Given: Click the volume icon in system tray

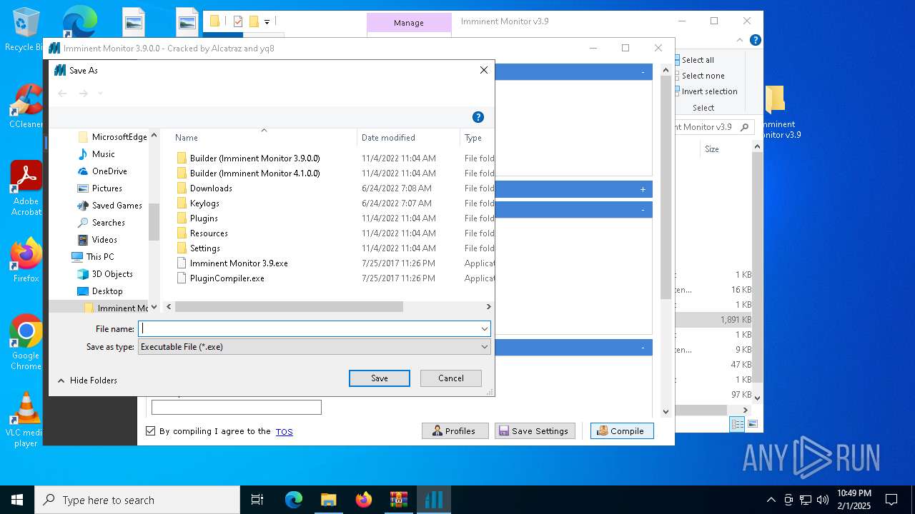Looking at the screenshot, I should click(823, 500).
